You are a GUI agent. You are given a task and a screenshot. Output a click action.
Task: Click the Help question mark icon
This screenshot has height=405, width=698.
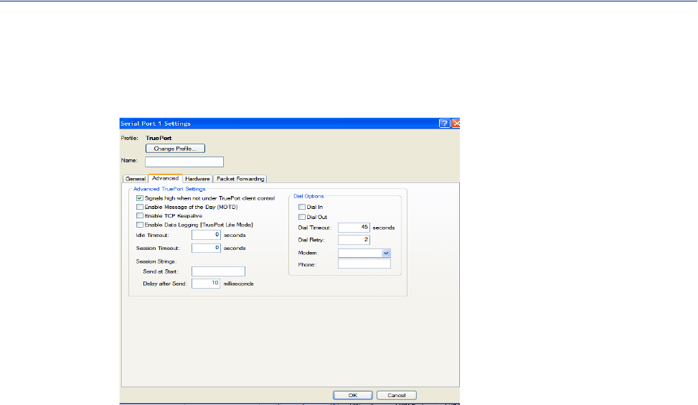tap(445, 124)
